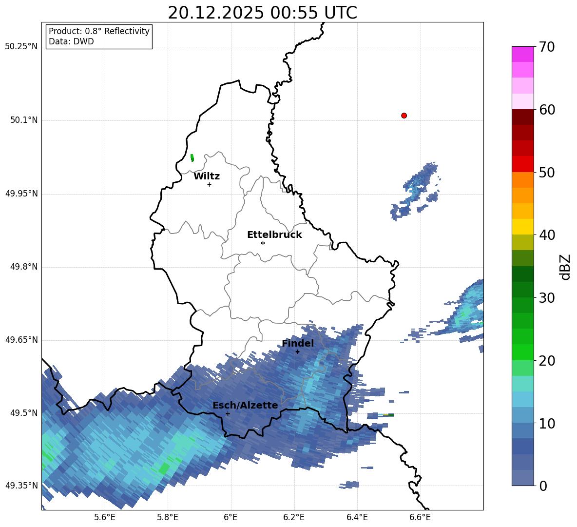Click the 49.8°N latitude label
The width and height of the screenshot is (577, 527).
click(x=24, y=267)
